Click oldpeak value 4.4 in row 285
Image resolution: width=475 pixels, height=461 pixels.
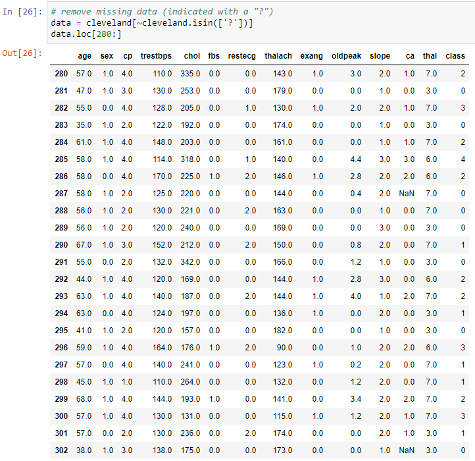(356, 159)
